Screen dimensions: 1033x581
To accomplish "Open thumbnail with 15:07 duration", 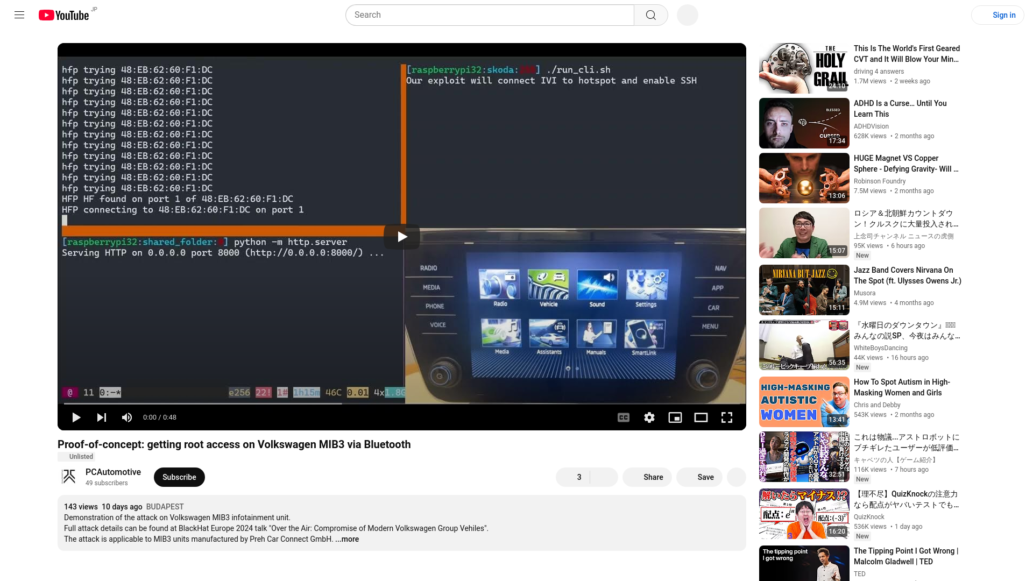I will click(x=804, y=233).
